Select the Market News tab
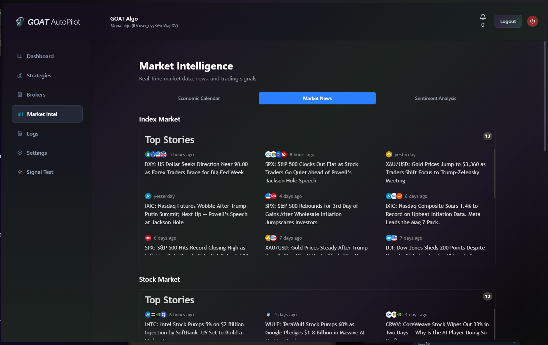Viewport: 548px width, 345px height. point(317,98)
